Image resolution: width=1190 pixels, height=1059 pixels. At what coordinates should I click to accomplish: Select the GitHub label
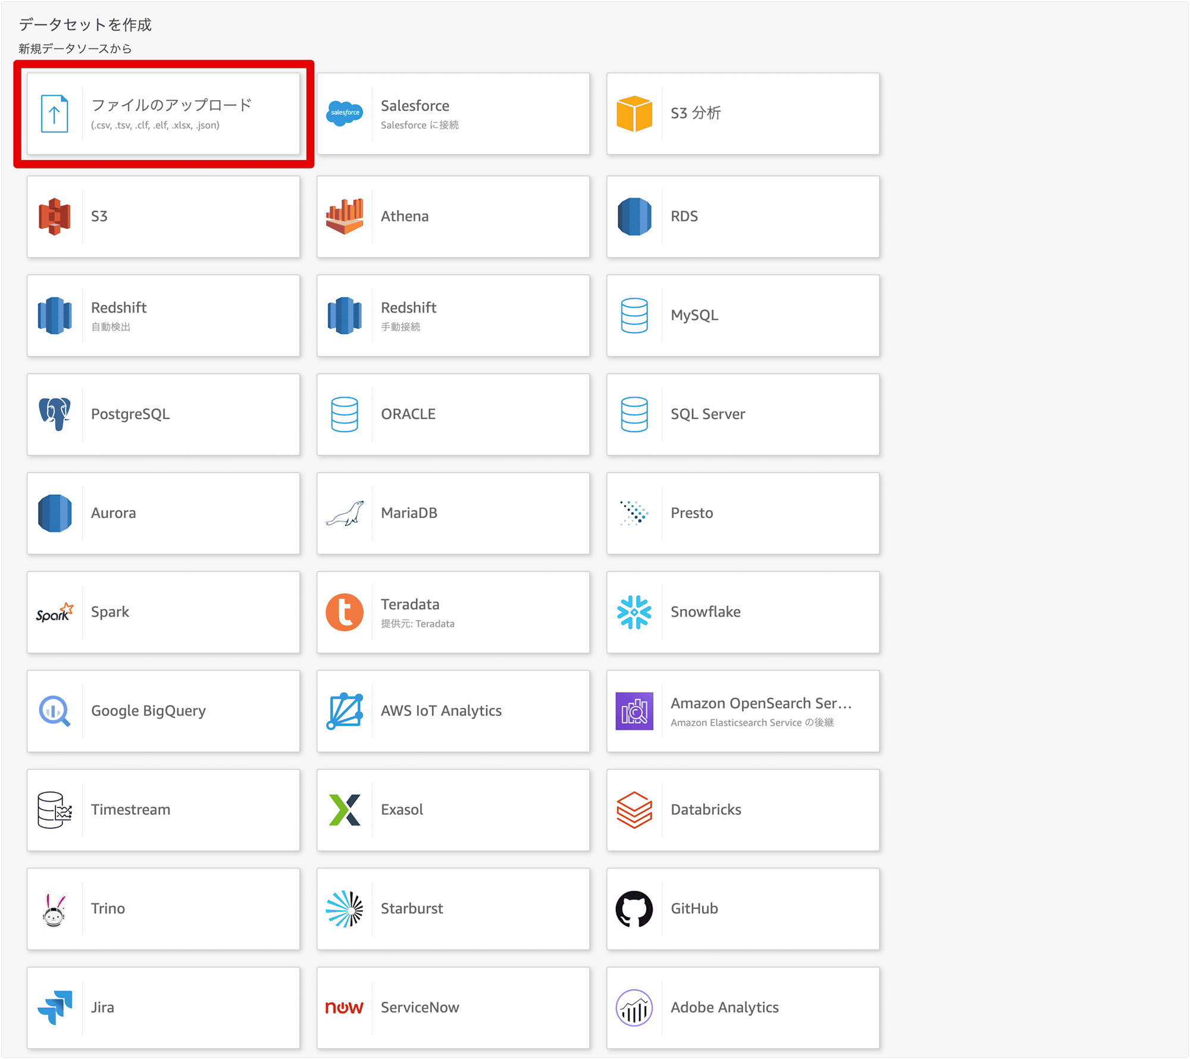tap(694, 909)
